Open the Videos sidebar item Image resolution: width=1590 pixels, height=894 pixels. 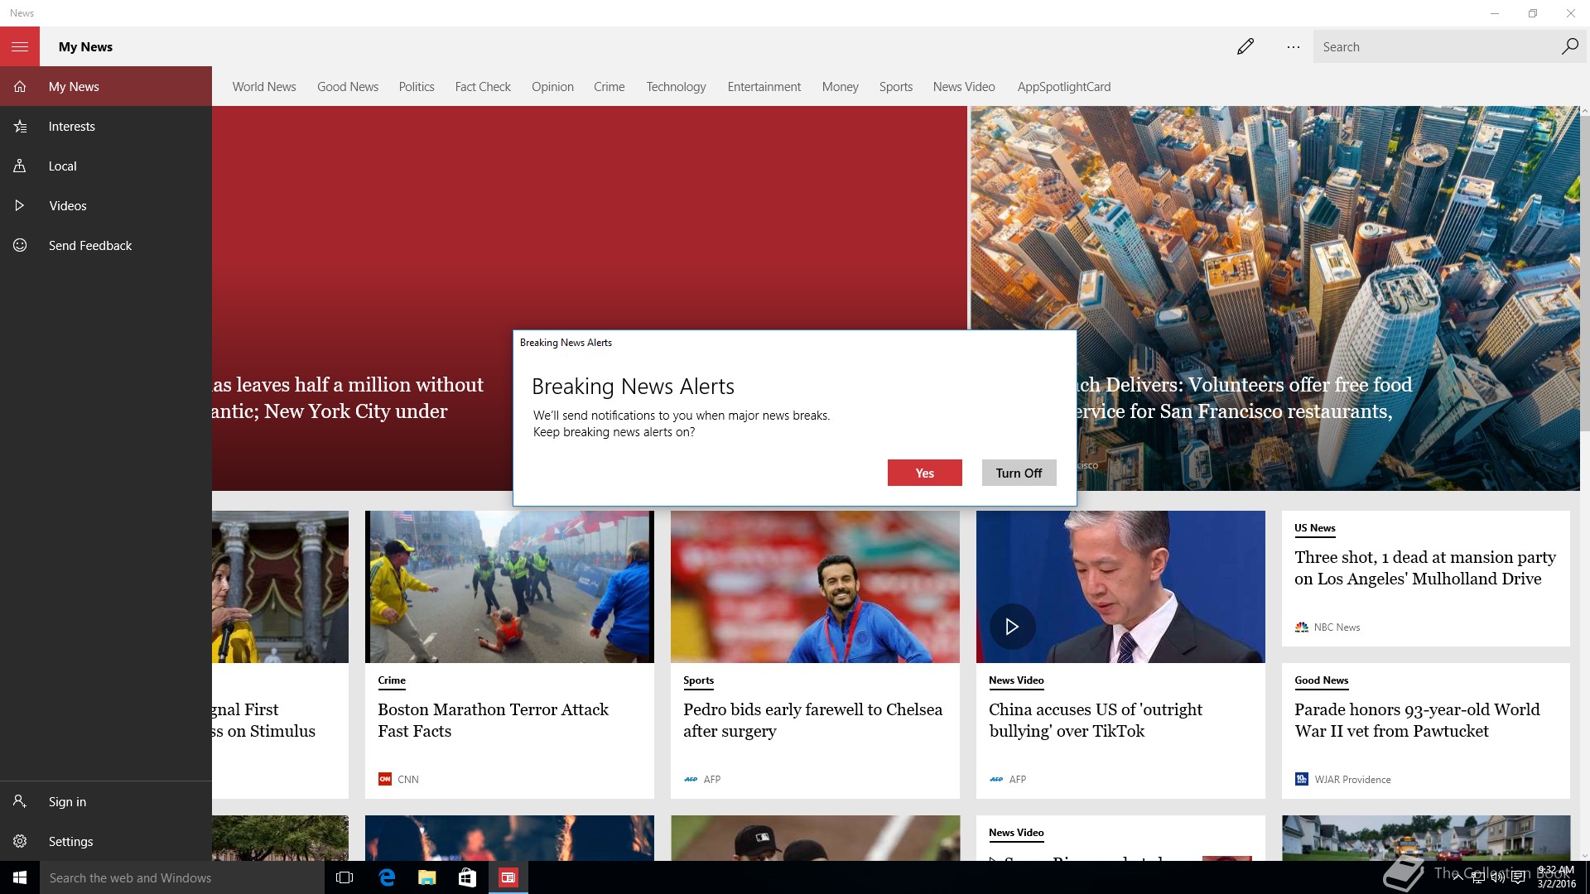(106, 205)
